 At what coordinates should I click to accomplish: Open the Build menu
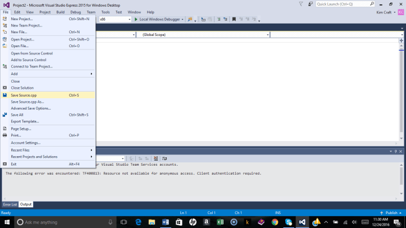pyautogui.click(x=60, y=12)
